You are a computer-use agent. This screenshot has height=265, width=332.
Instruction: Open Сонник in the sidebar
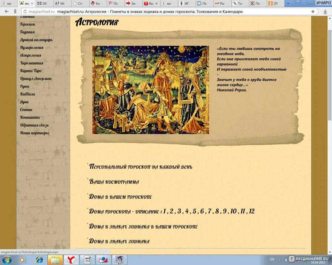(26, 110)
